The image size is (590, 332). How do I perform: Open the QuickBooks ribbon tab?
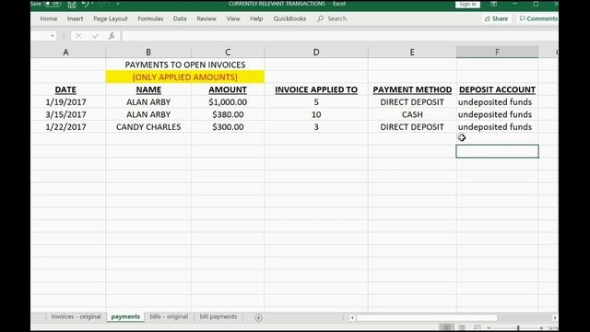coord(289,18)
